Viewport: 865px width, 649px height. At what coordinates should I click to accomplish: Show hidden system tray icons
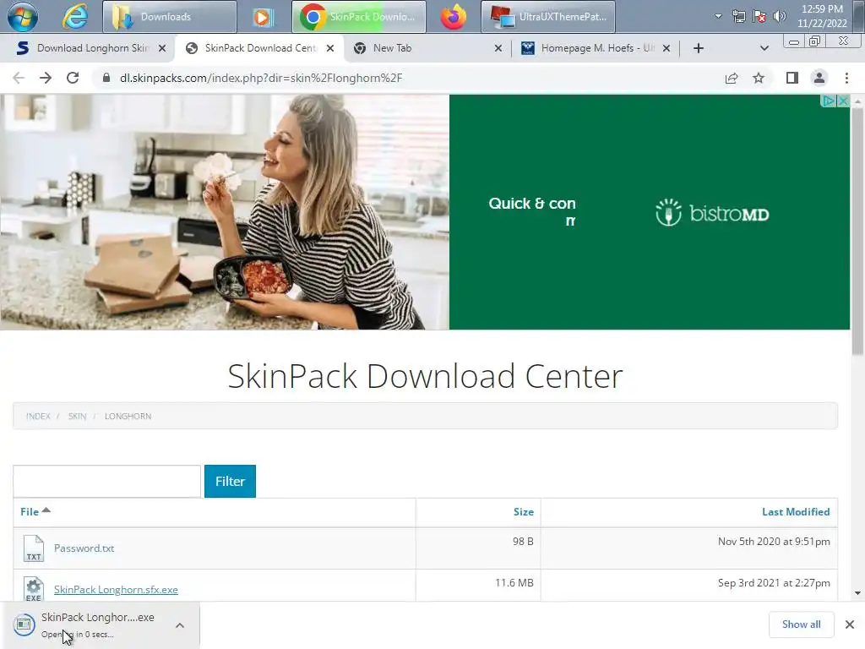(718, 16)
